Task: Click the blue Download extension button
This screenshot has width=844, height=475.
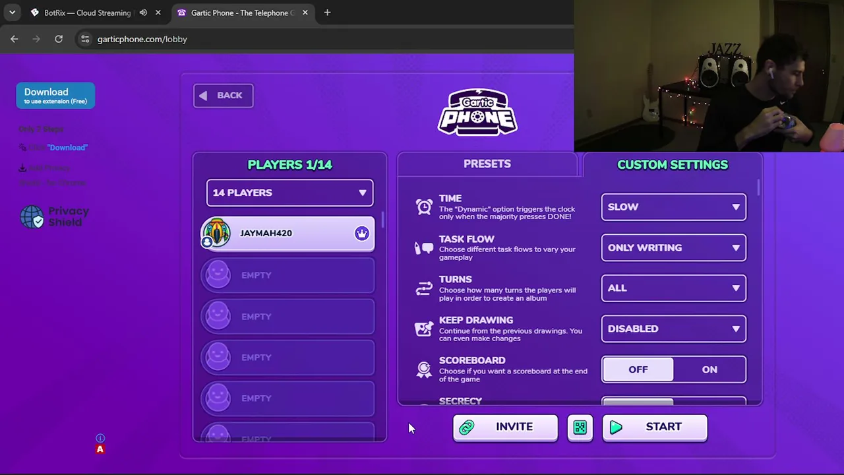Action: 55,96
